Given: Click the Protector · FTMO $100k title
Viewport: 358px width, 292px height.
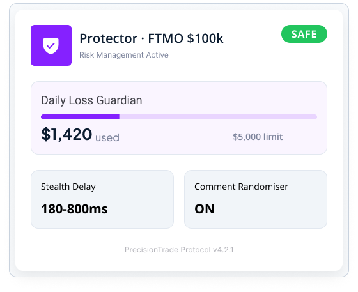Looking at the screenshot, I should (x=152, y=38).
